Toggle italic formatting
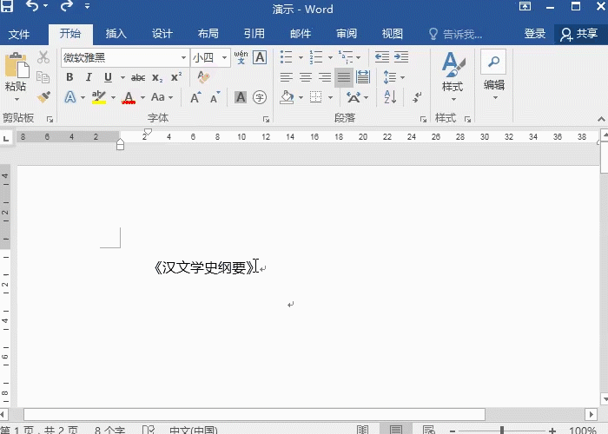Image resolution: width=608 pixels, height=434 pixels. (89, 77)
